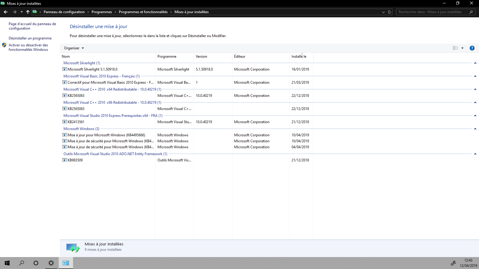Sort by the 'Installé le' column header
This screenshot has width=479, height=269.
coord(301,56)
